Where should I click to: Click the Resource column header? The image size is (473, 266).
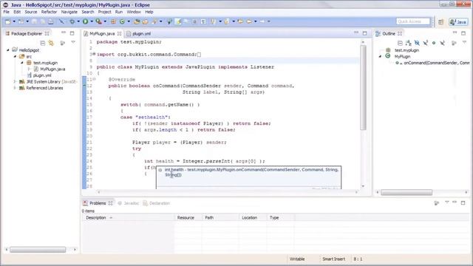coord(188,217)
